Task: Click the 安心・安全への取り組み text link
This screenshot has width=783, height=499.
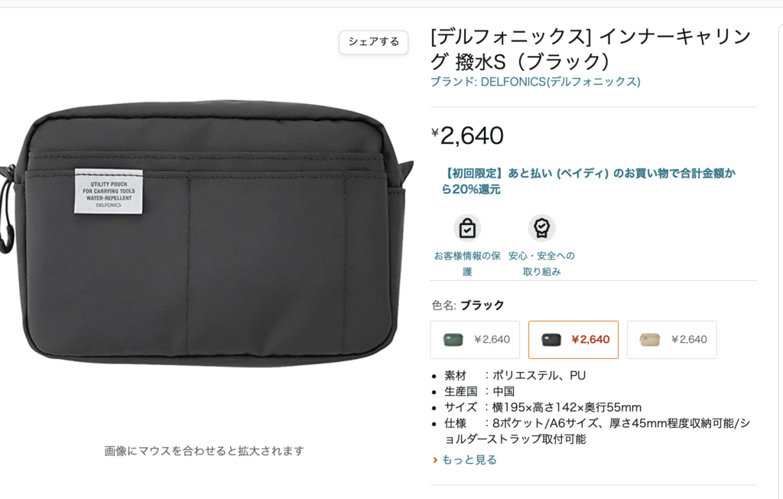Action: [x=542, y=263]
